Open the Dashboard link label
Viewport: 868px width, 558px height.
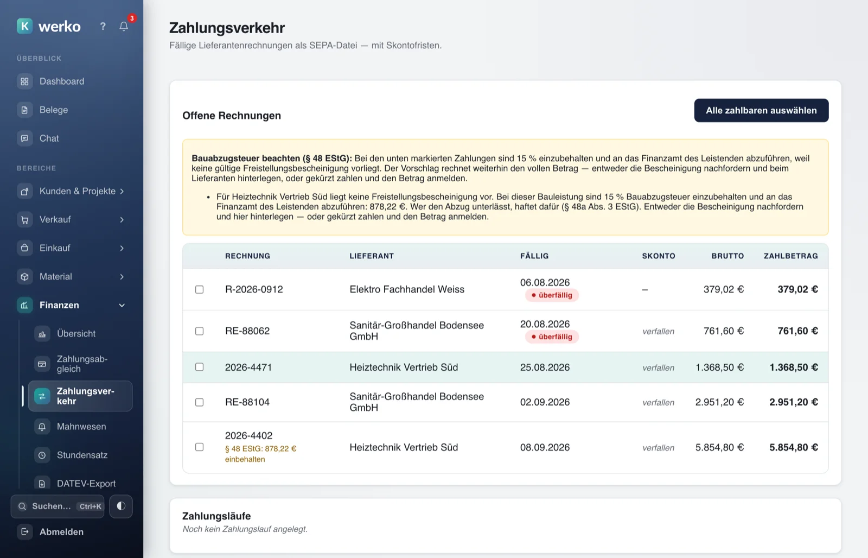(62, 81)
